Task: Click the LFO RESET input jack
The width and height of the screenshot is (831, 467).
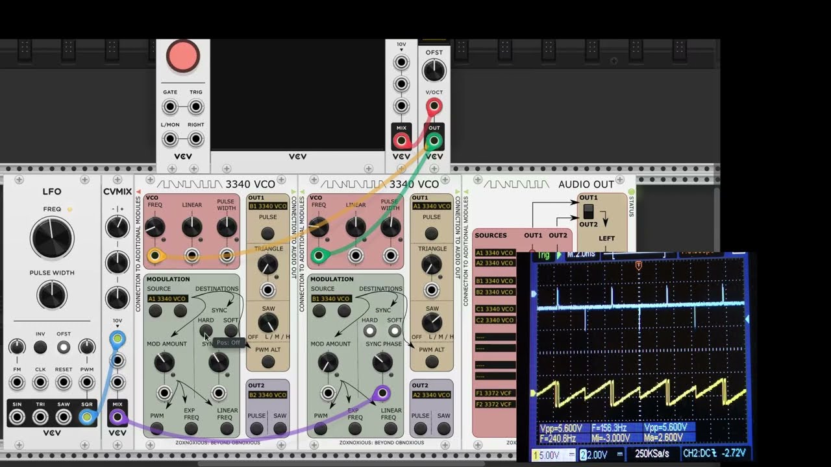Action: (x=64, y=382)
